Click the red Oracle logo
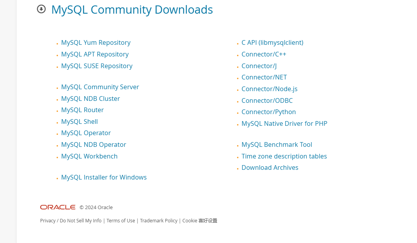The height and width of the screenshot is (243, 417). pos(58,207)
